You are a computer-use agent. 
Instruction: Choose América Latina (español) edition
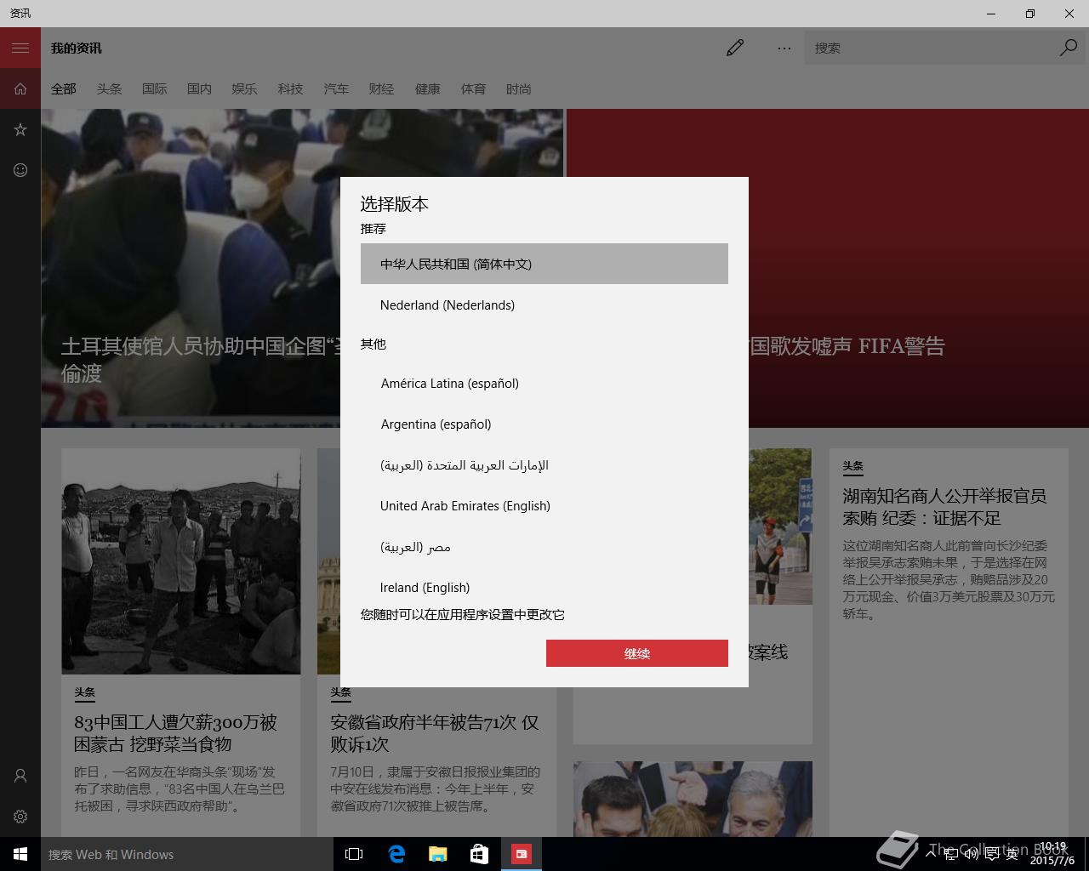(x=544, y=383)
